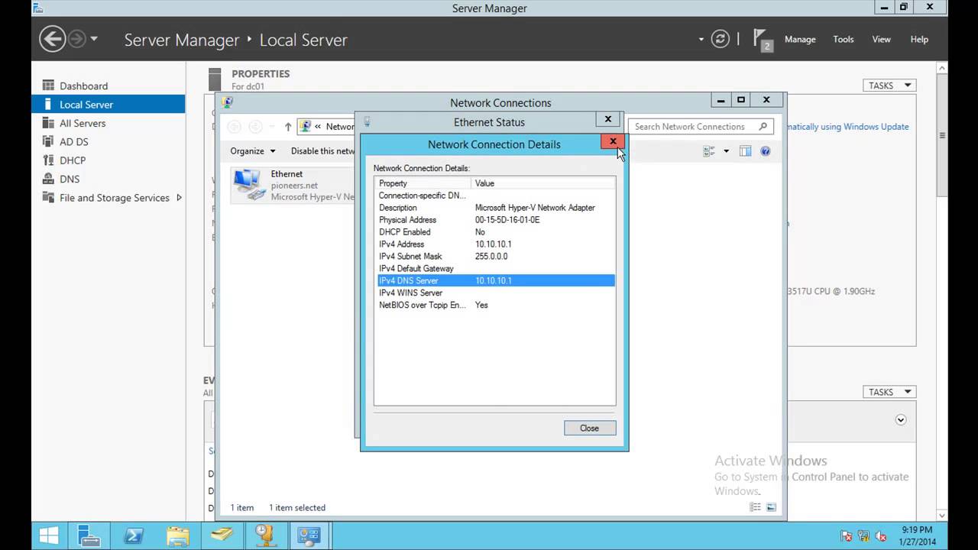Open the notifications flag icon
This screenshot has width=978, height=550.
pyautogui.click(x=763, y=39)
